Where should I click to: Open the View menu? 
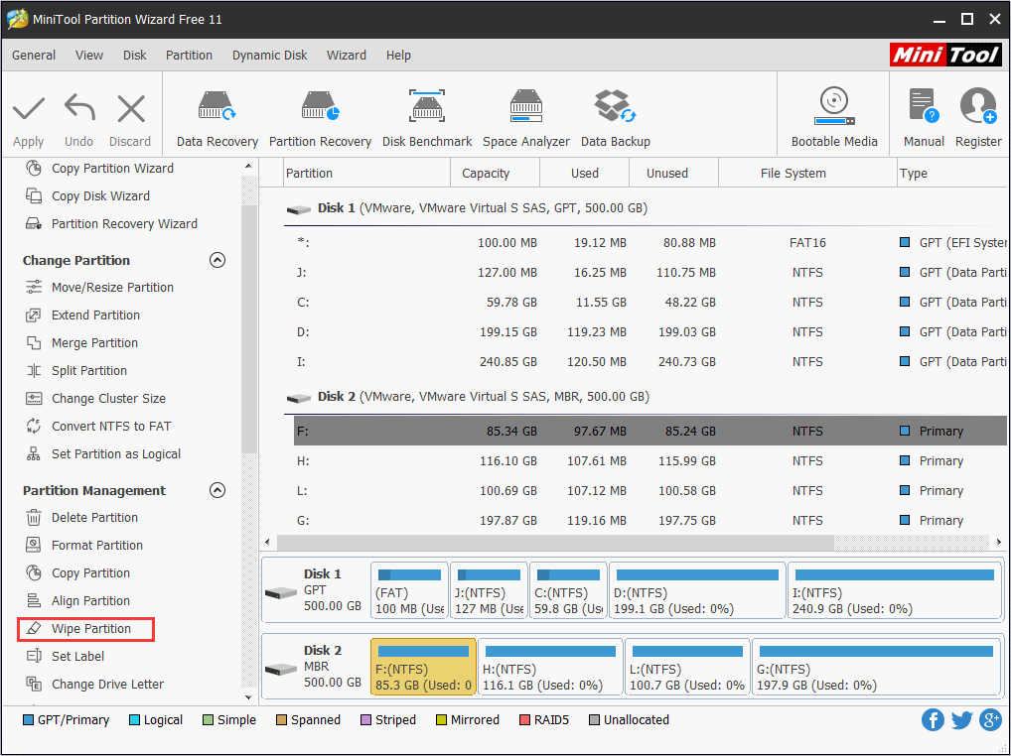pyautogui.click(x=89, y=56)
